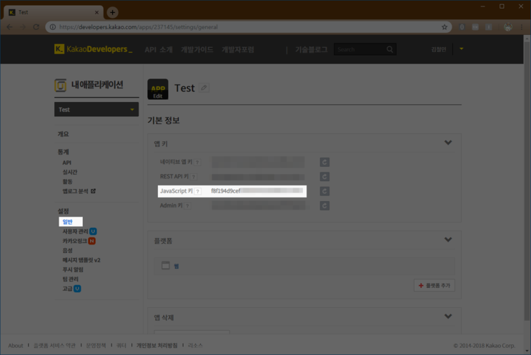Open 팀 관리 settings
This screenshot has height=355, width=531.
click(71, 279)
